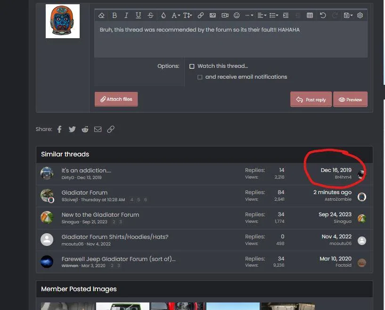Open the list type dropdown
385x310 pixels.
(274, 16)
